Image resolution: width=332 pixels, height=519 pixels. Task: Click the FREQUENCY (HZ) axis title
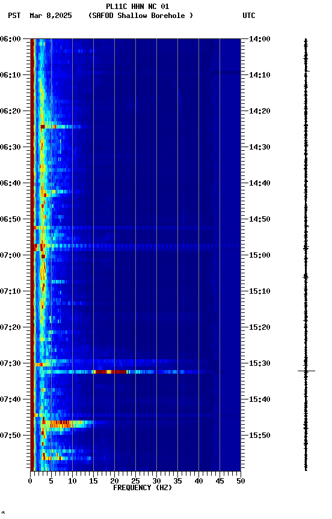143,488
